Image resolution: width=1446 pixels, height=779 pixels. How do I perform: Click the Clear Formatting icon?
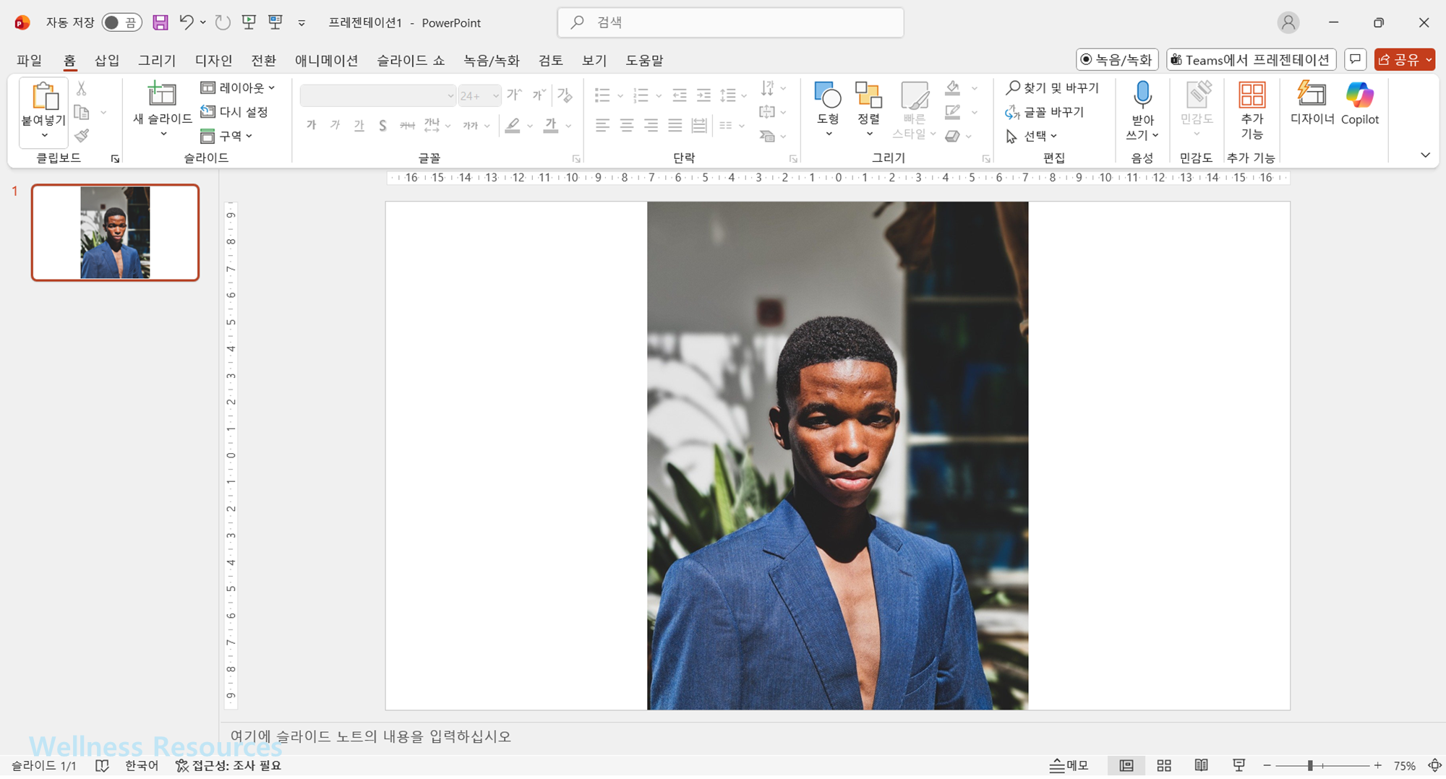click(565, 95)
